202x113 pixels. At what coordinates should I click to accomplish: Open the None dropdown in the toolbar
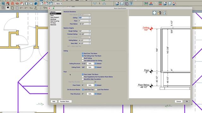pyautogui.click(x=58, y=3)
